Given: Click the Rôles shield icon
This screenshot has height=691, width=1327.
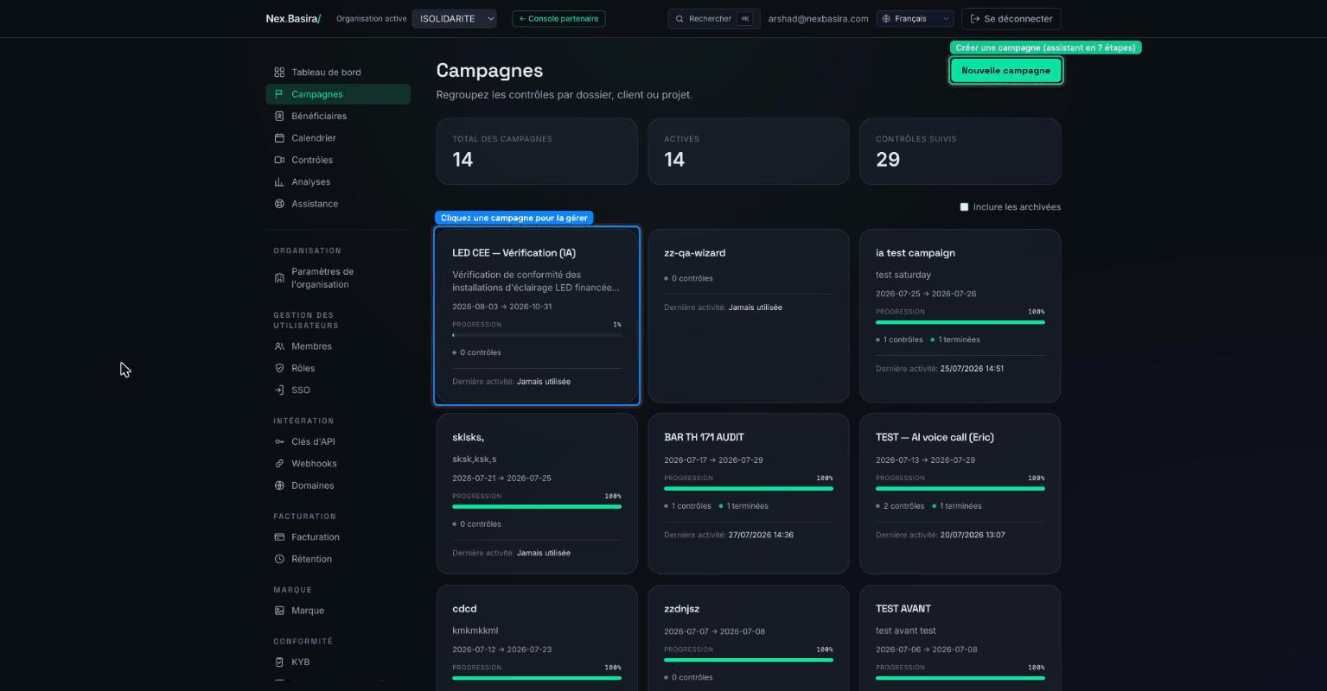Looking at the screenshot, I should click(x=279, y=368).
